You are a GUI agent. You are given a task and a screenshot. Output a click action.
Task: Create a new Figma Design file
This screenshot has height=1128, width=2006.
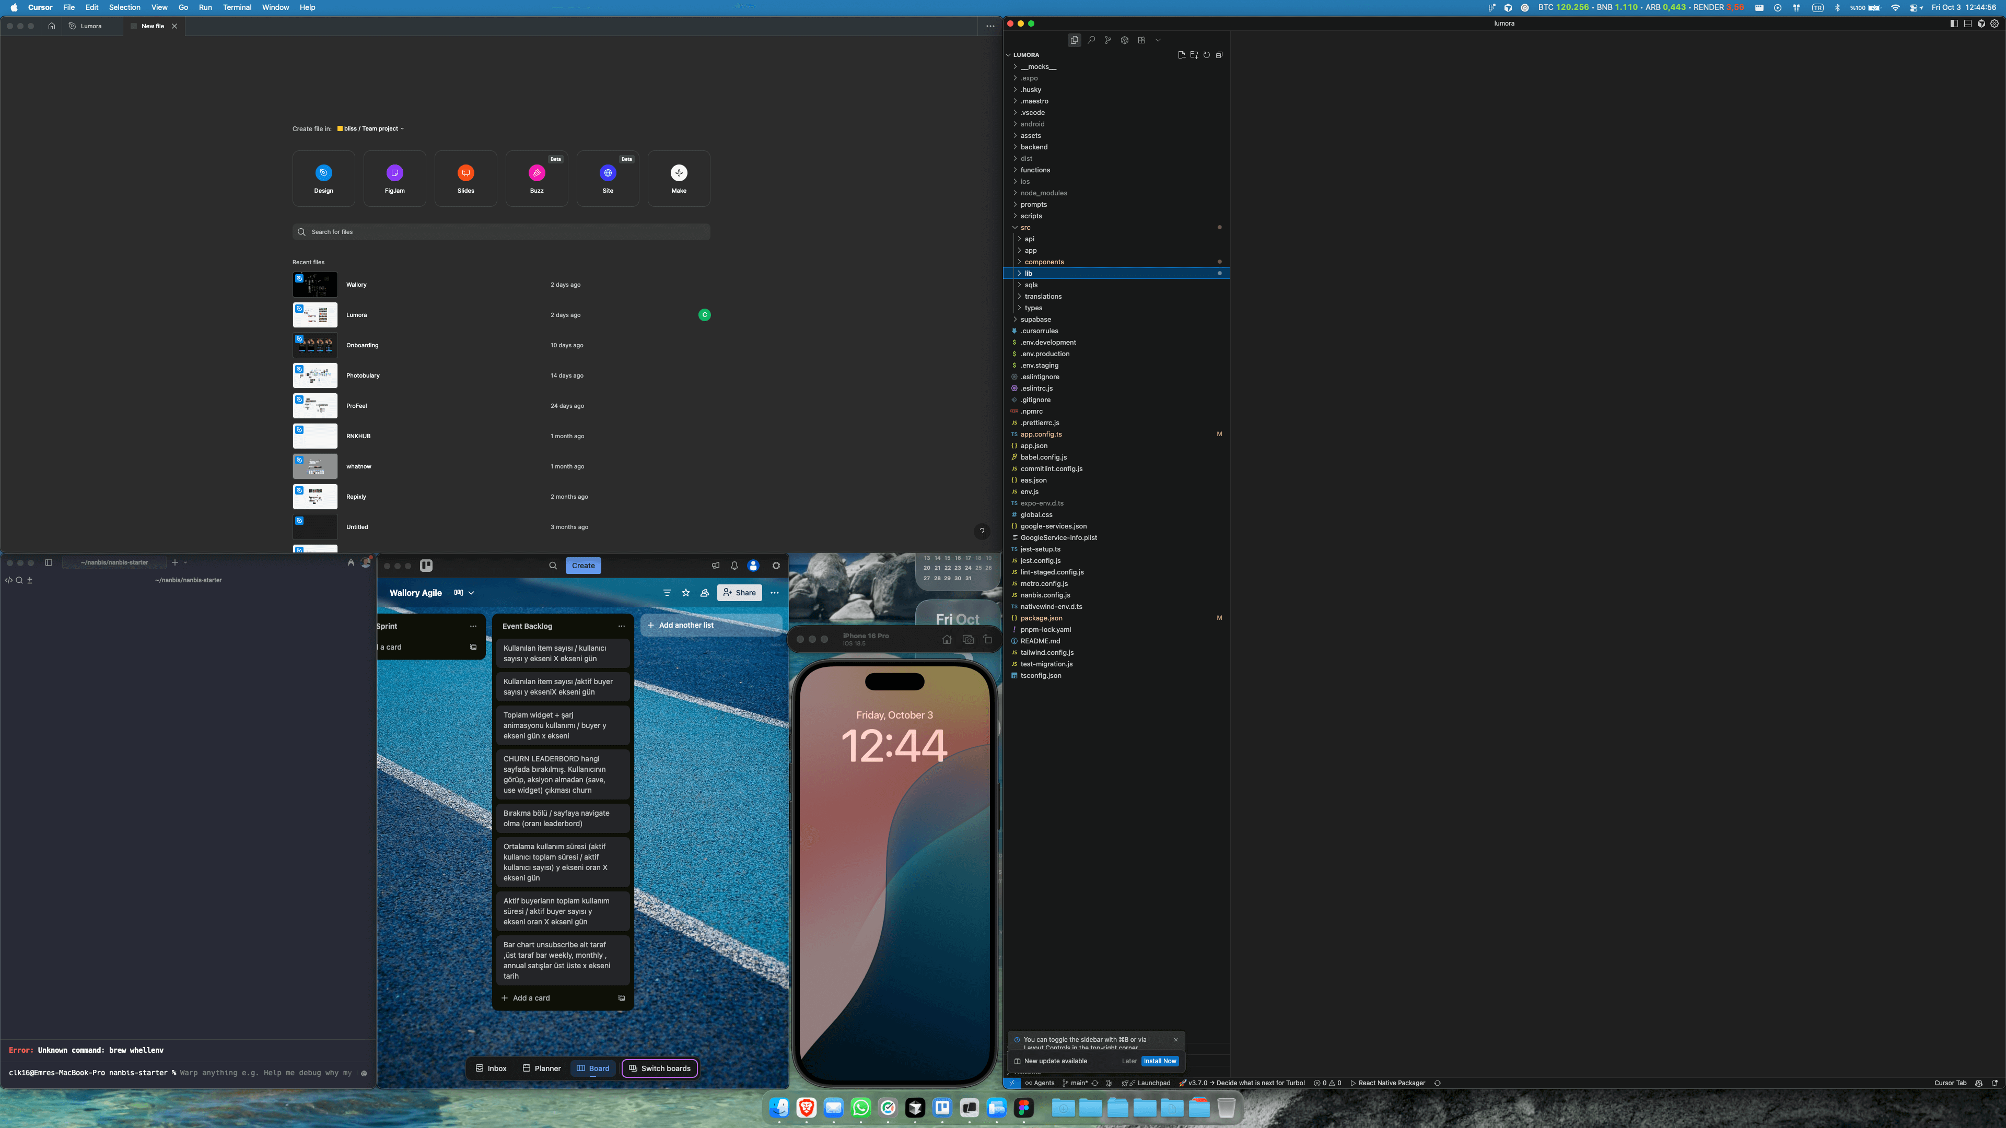pyautogui.click(x=323, y=178)
